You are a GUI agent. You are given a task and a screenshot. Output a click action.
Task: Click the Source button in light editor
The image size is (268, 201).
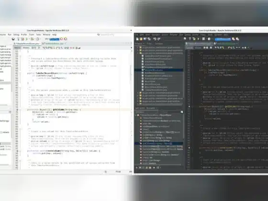coord(17,48)
